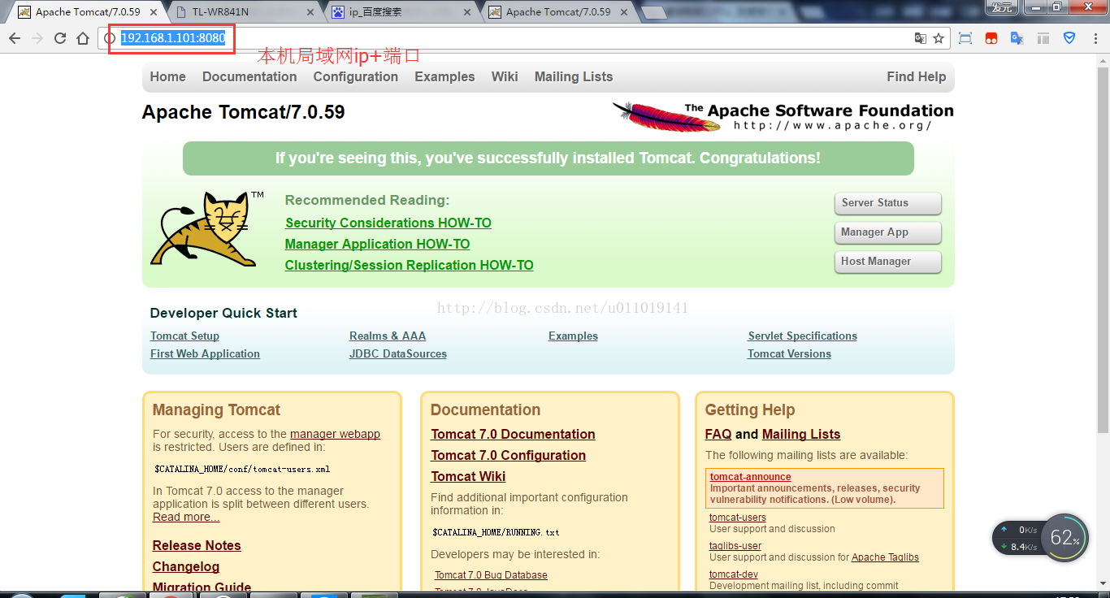Open the browser home page icon
The image size is (1110, 598).
coord(83,38)
